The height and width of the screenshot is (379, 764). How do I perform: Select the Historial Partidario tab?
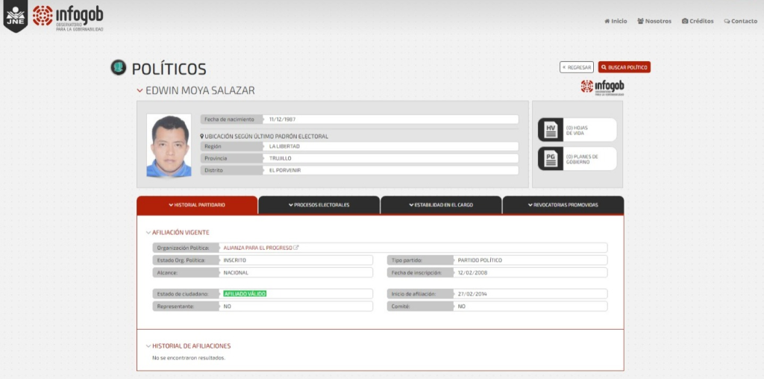click(x=197, y=205)
